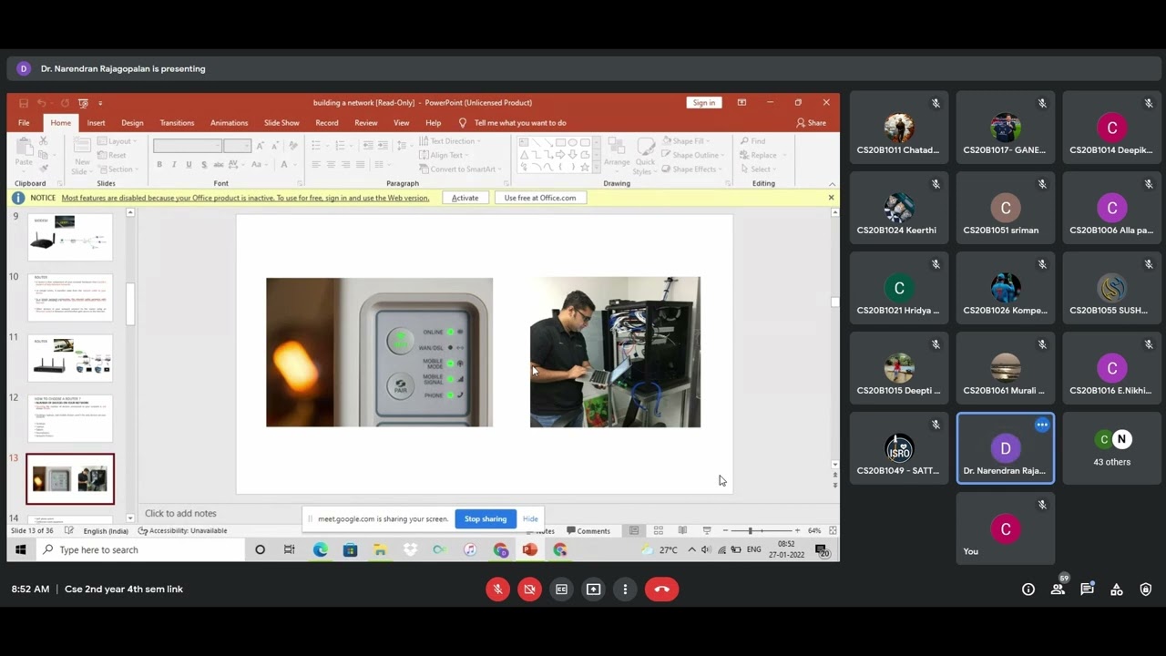Open Meet more options menu

[625, 589]
